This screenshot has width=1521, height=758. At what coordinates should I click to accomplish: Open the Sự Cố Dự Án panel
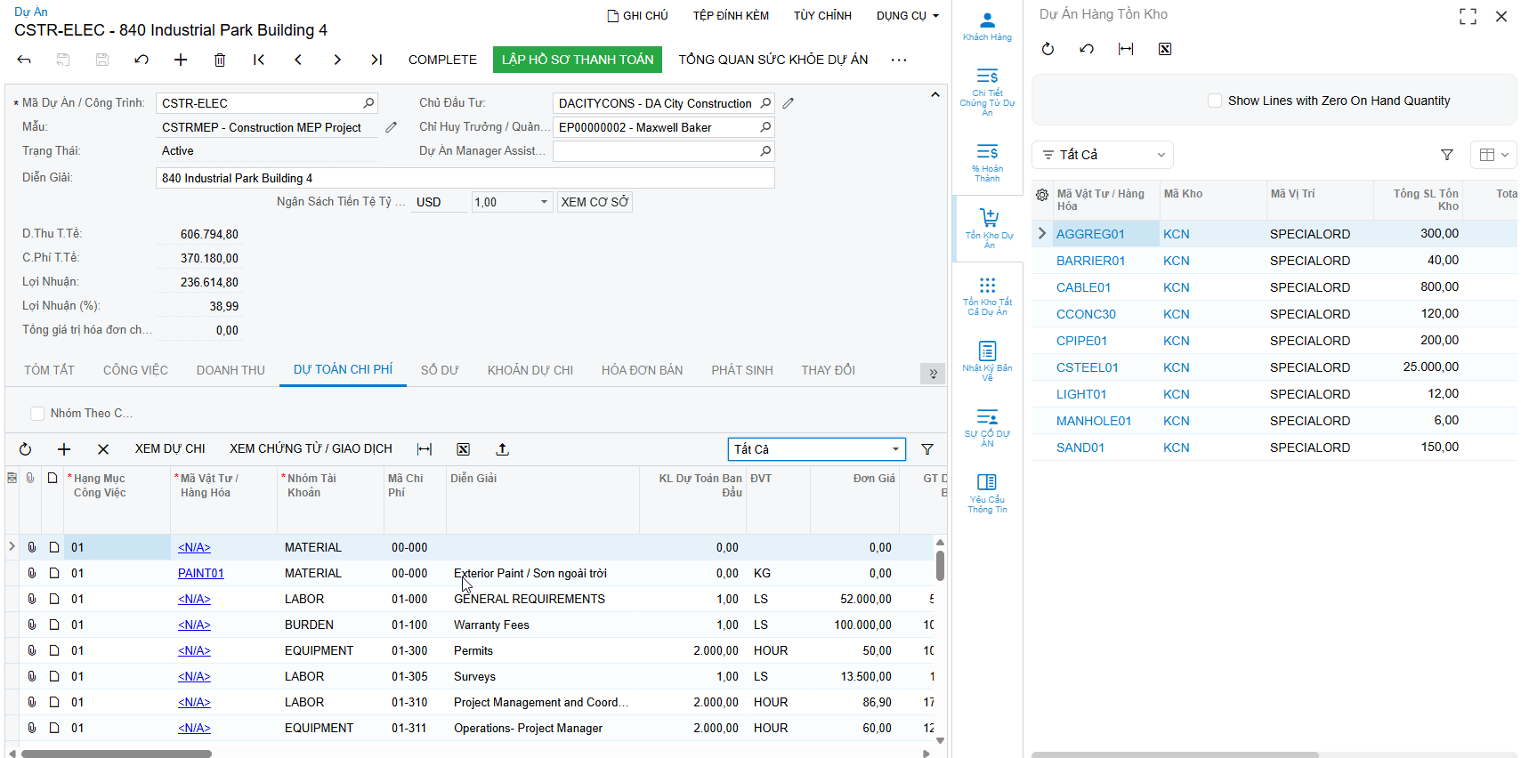[987, 427]
